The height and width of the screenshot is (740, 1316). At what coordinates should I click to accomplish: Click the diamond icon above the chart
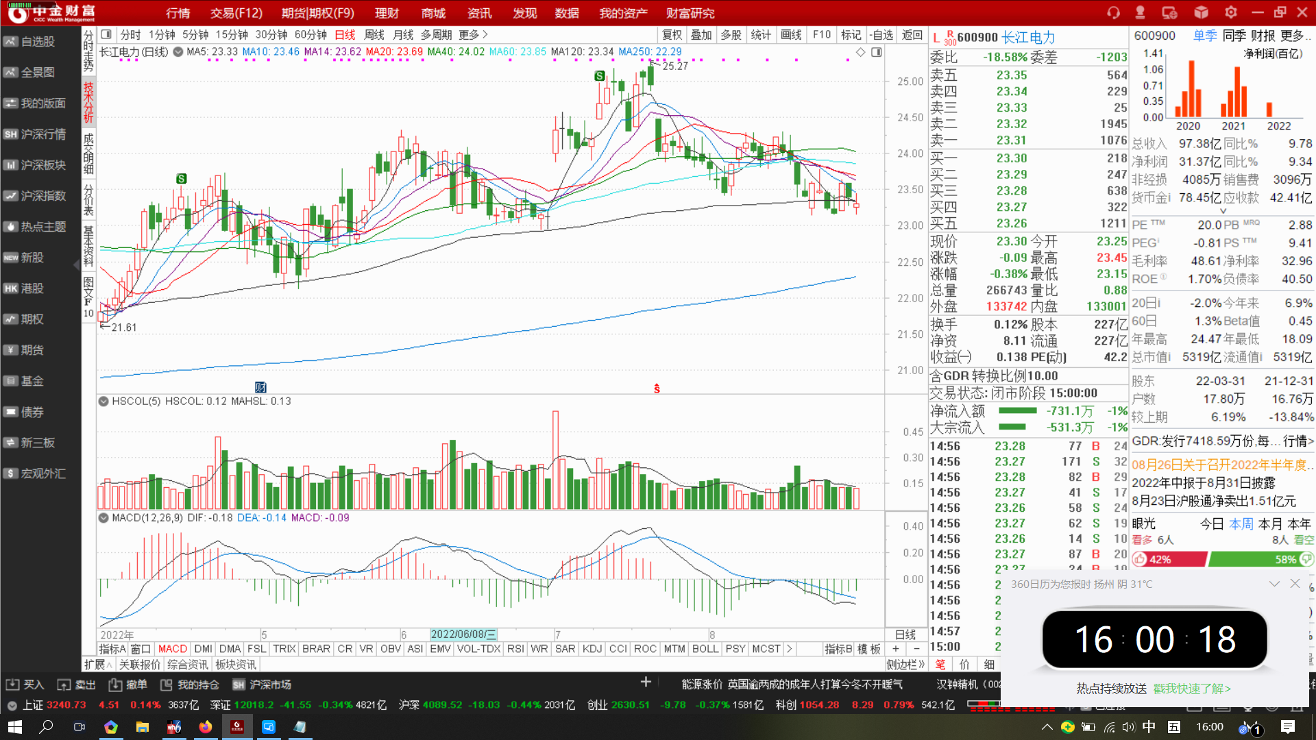861,53
